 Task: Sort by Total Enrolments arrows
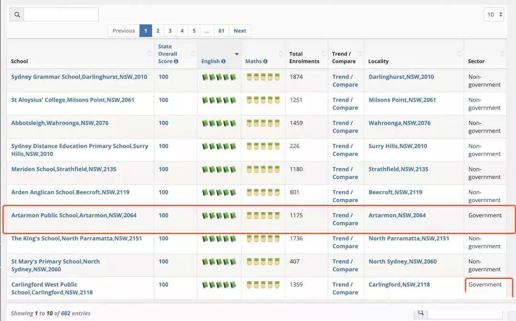(323, 54)
